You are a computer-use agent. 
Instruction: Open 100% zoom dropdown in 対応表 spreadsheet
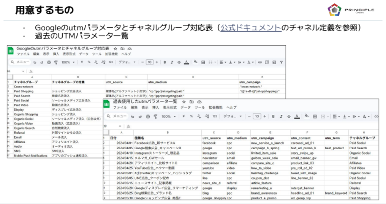click(x=68, y=62)
